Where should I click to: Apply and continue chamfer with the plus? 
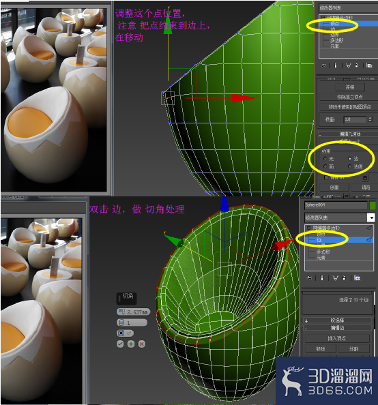[x=131, y=344]
